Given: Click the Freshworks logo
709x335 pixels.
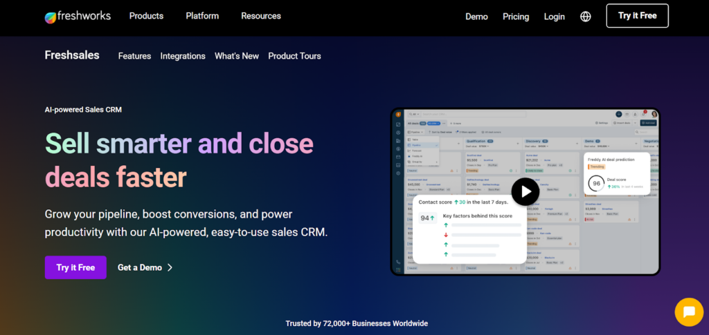Looking at the screenshot, I should click(78, 16).
